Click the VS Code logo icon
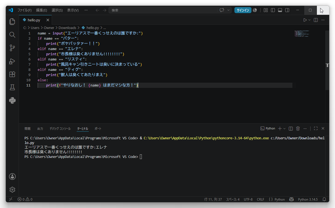The width and height of the screenshot is (335, 208). (x=11, y=10)
